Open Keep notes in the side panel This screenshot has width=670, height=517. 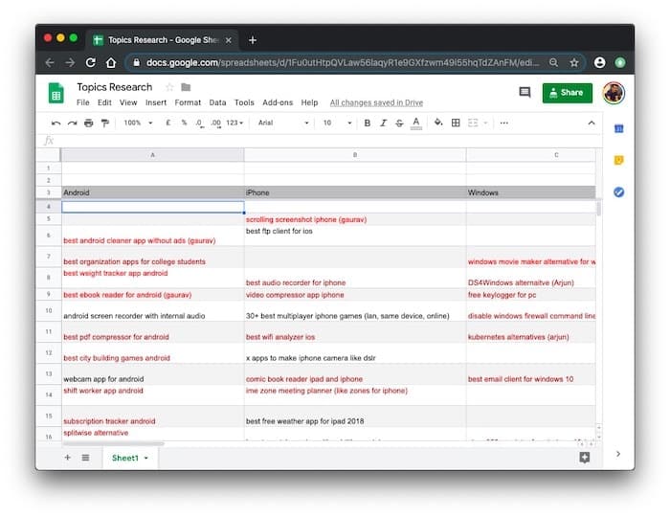pyautogui.click(x=618, y=160)
